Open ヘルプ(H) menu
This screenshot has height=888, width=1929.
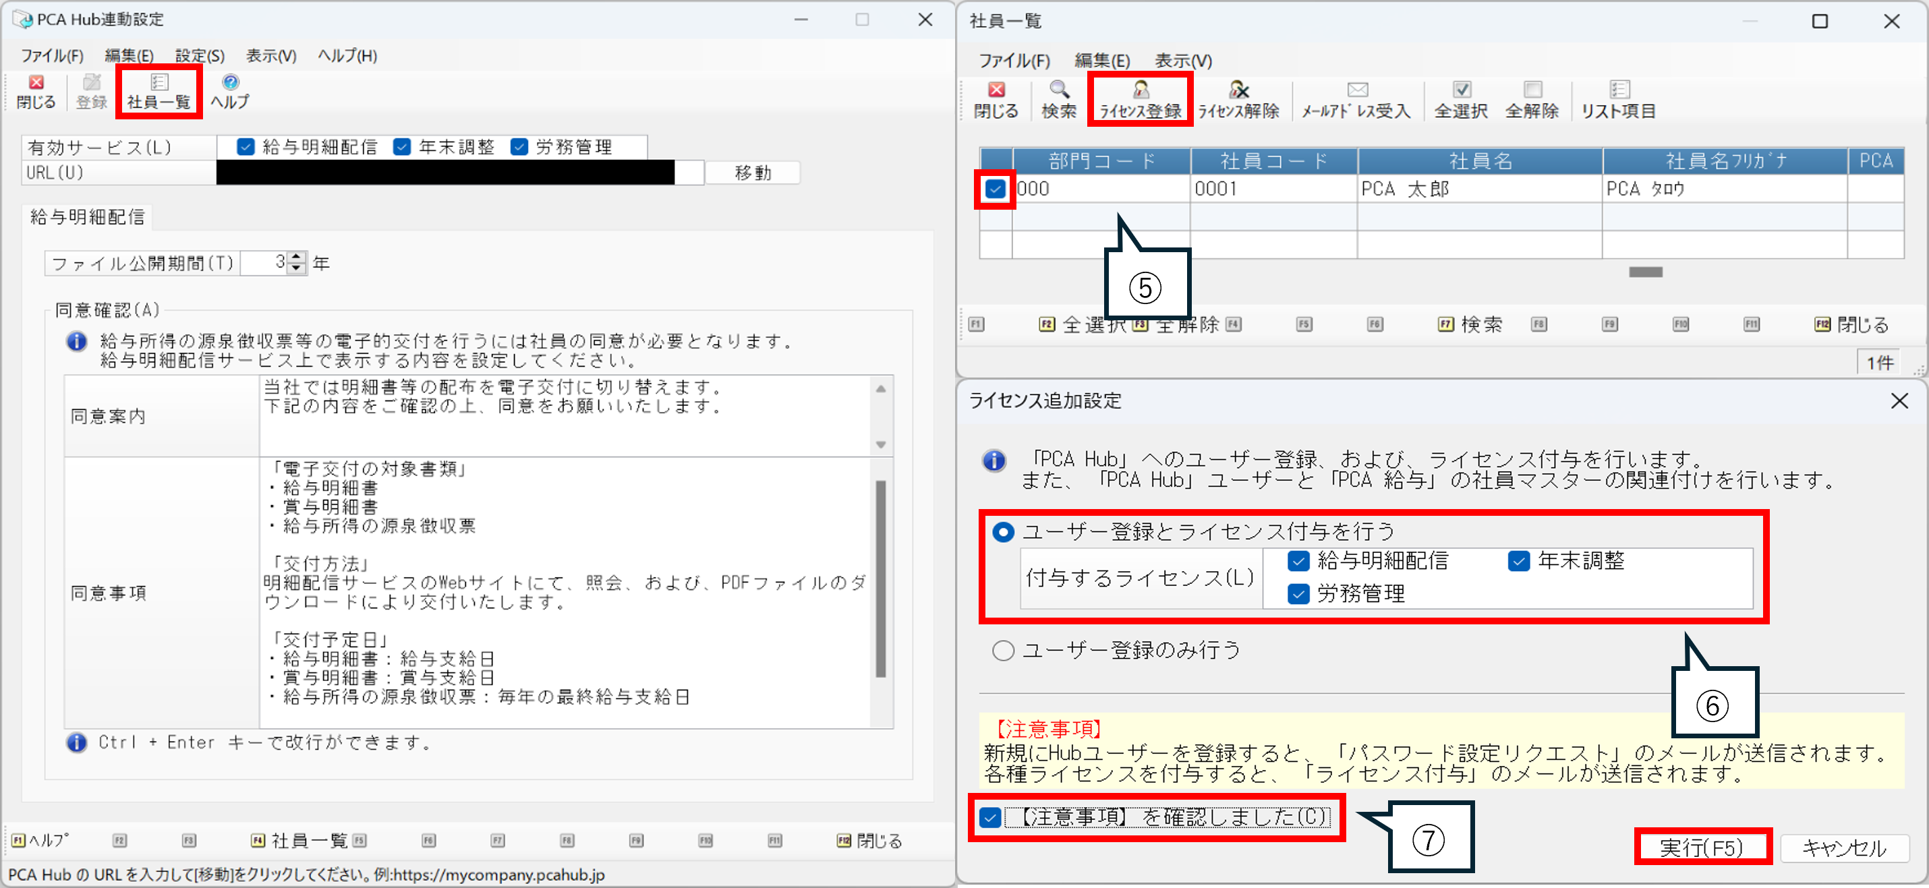pos(347,55)
